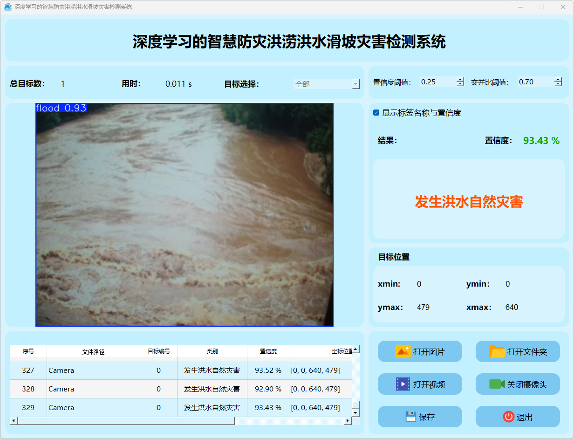This screenshot has width=574, height=439.
Task: Click the table's vertical scrollbar up arrow
Action: tap(355, 350)
